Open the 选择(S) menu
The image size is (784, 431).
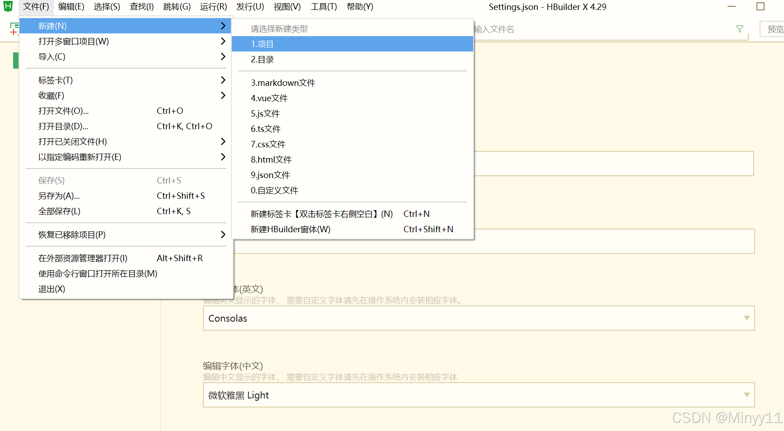[x=107, y=7]
